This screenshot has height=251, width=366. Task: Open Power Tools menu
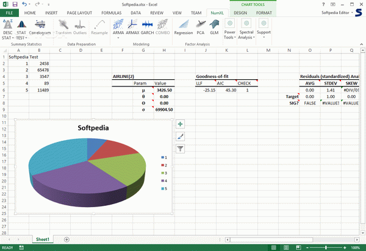(230, 29)
